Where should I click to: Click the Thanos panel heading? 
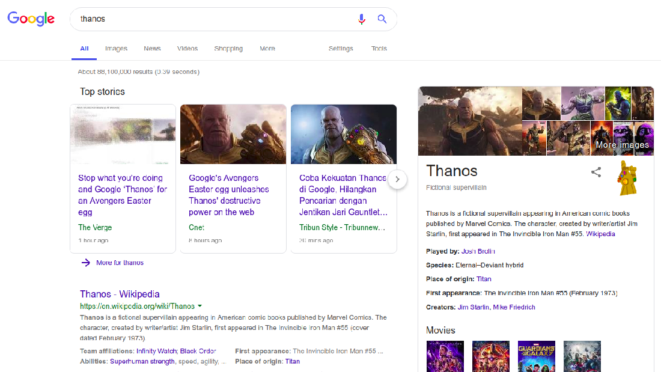pos(451,171)
